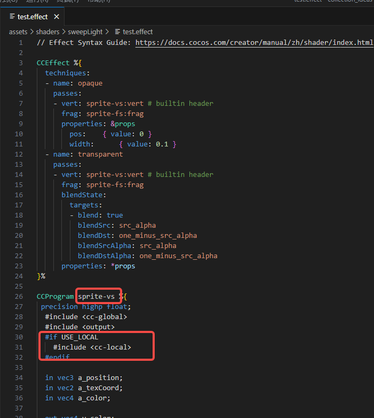374x418 pixels.
Task: Click 'sprite-vs:vert' on line 14
Action: [x=115, y=175]
